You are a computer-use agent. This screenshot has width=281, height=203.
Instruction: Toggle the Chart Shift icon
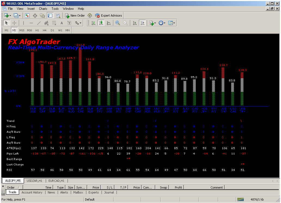click(x=142, y=23)
